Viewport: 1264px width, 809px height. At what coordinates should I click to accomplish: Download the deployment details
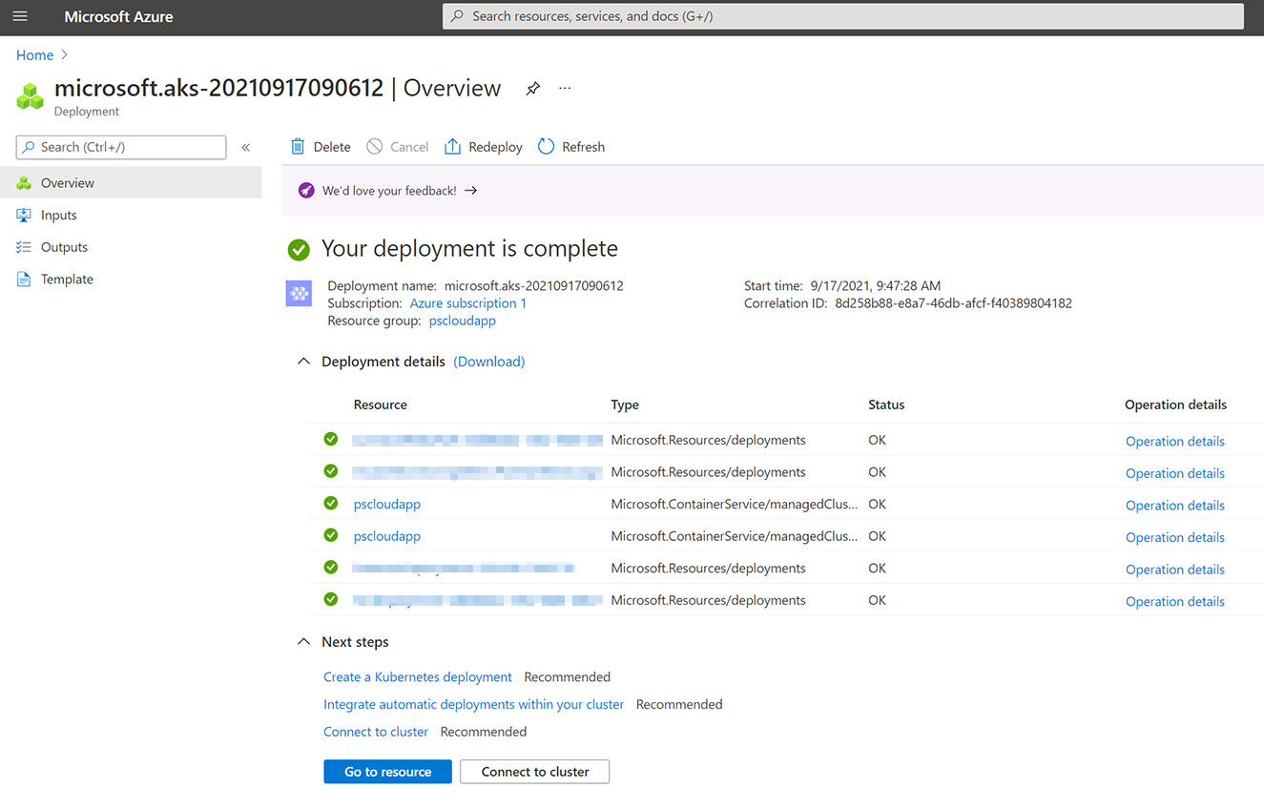pos(488,362)
